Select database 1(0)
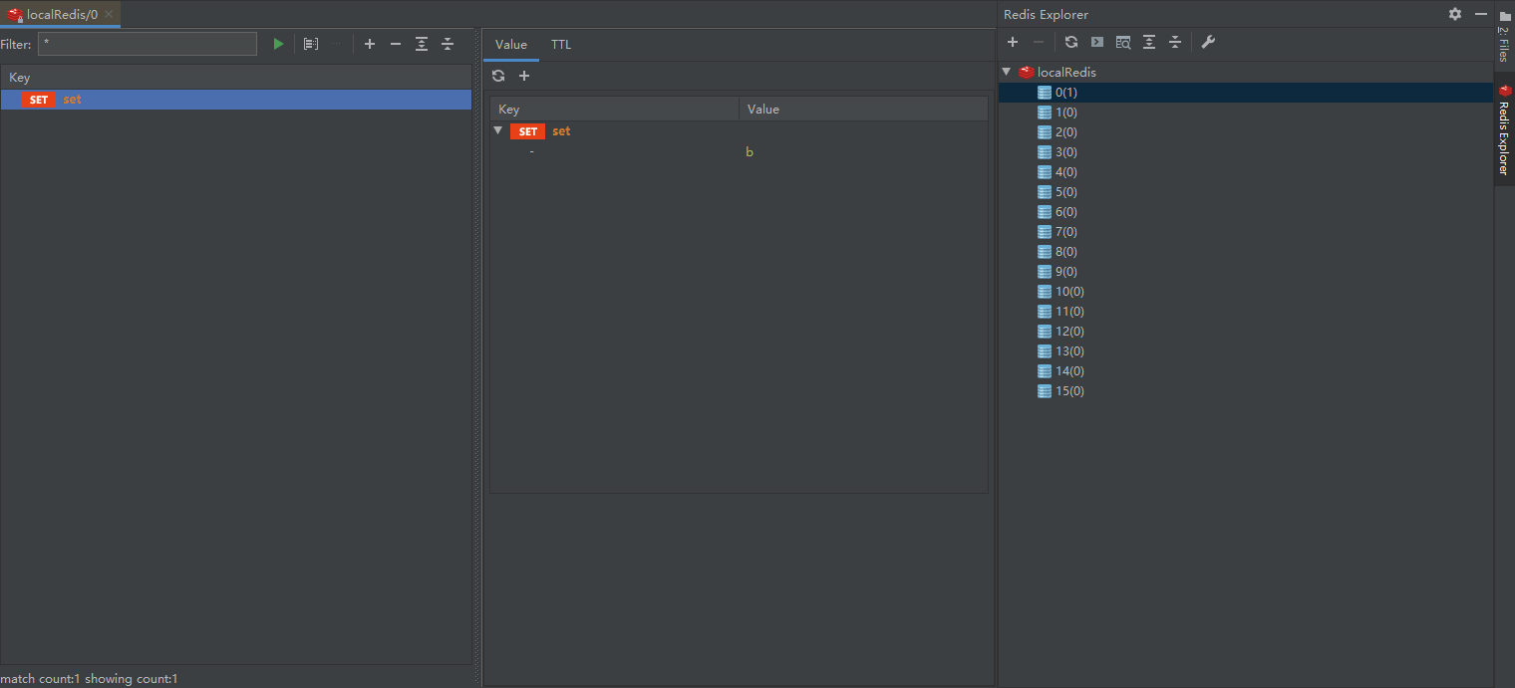Viewport: 1515px width, 688px height. pyautogui.click(x=1065, y=113)
